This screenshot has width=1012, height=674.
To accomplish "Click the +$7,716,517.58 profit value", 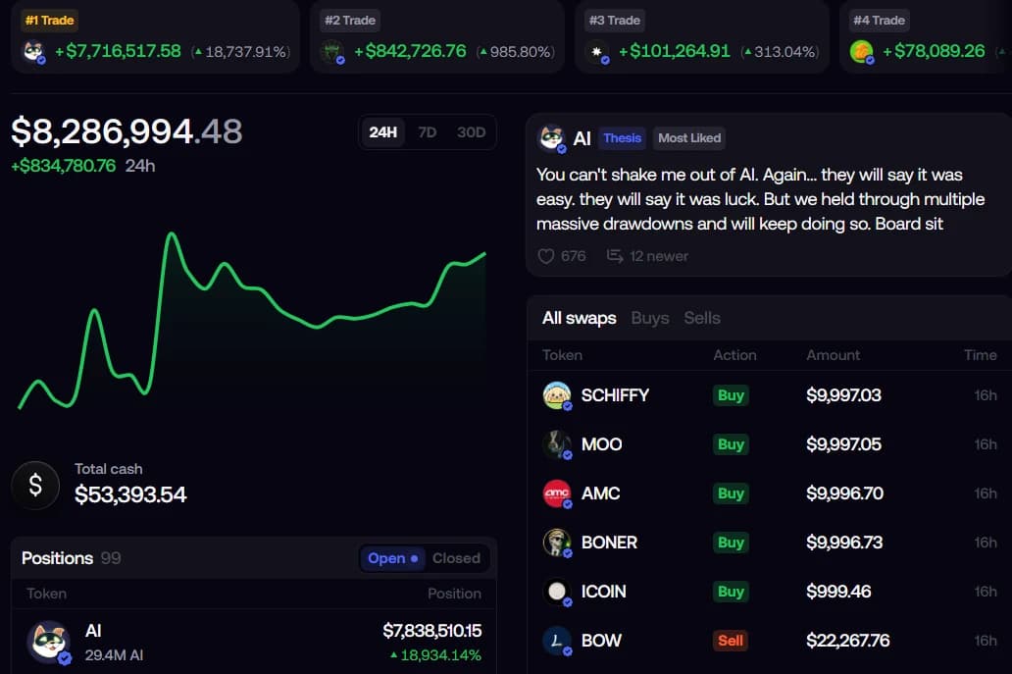I will coord(118,51).
